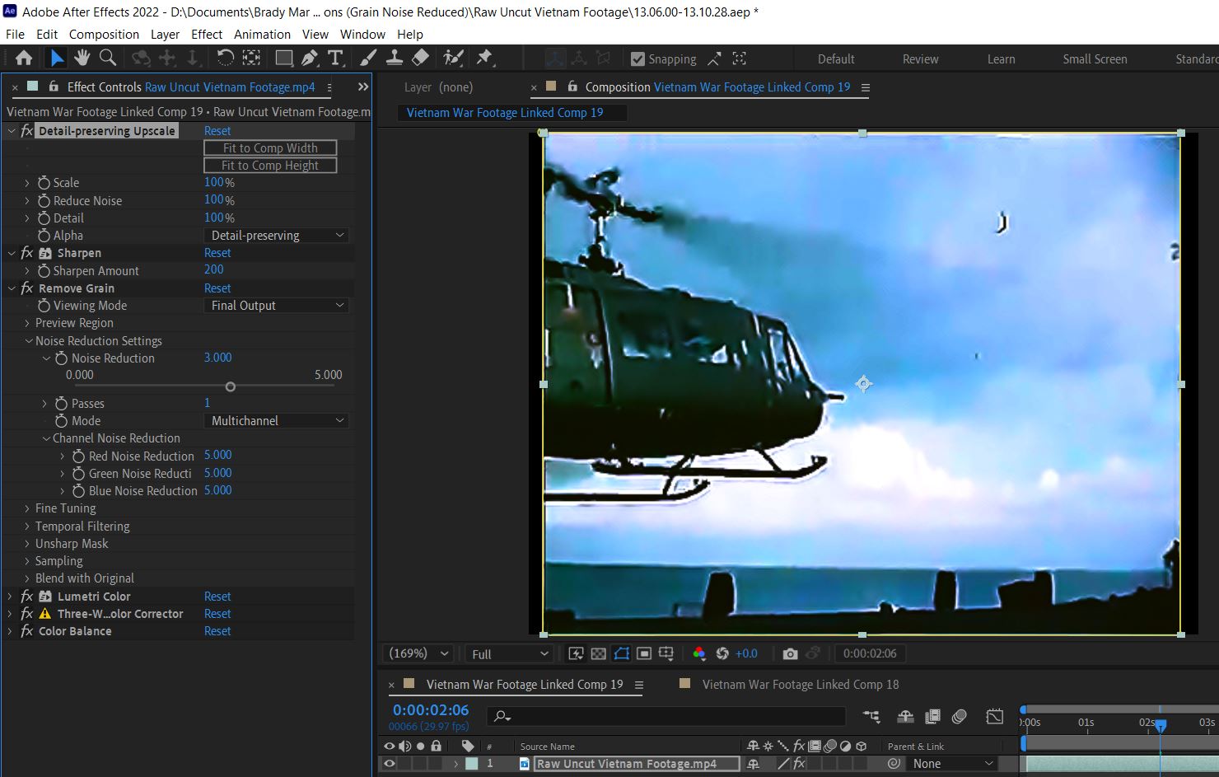Viewport: 1219px width, 777px height.
Task: Select the Brush tool
Action: click(368, 58)
